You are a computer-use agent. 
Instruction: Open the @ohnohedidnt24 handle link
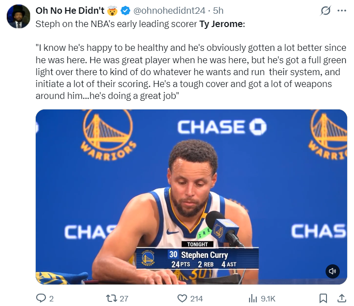(x=169, y=11)
